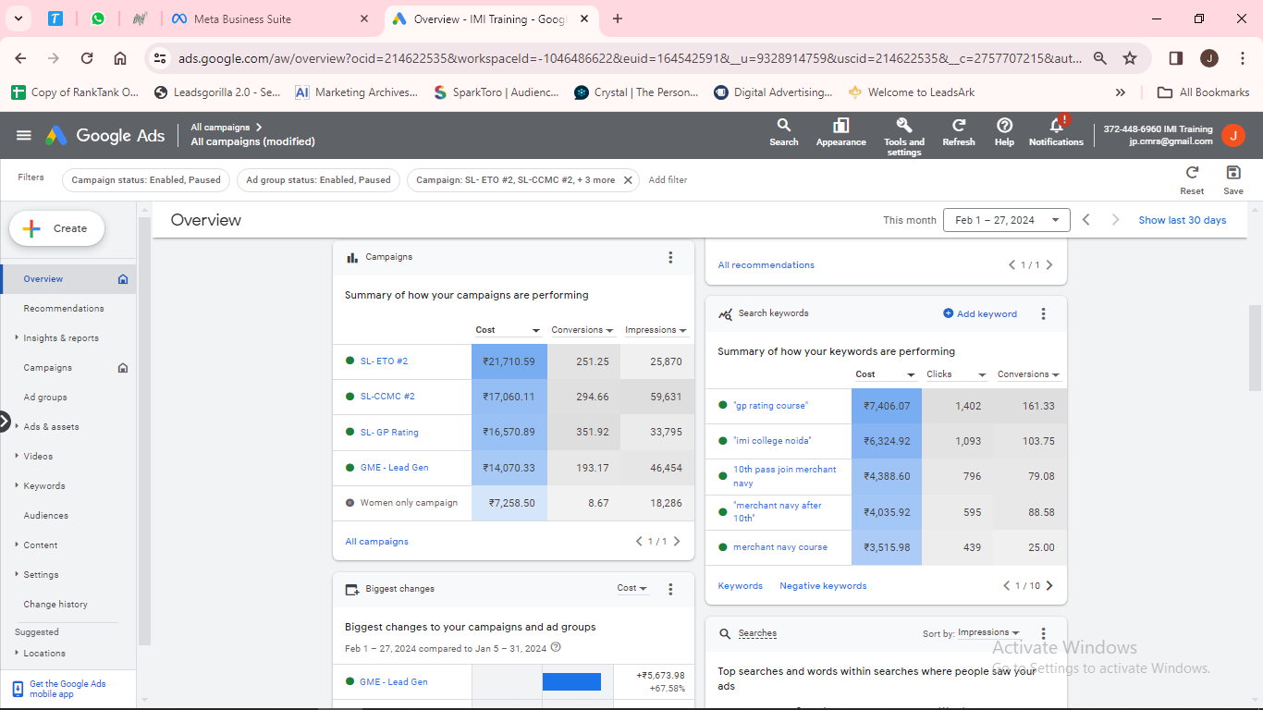This screenshot has width=1263, height=710.
Task: Open Chrome side panel icon
Action: 1176,58
